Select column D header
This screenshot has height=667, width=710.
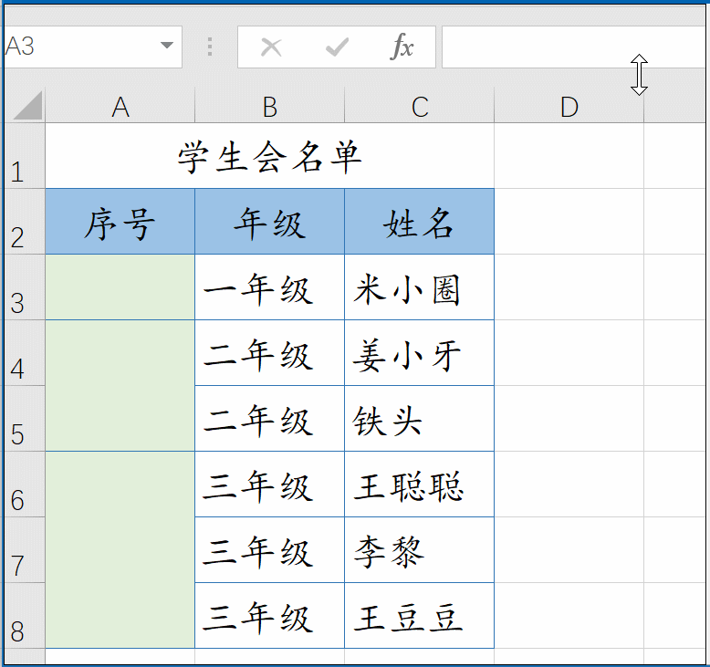pos(569,107)
